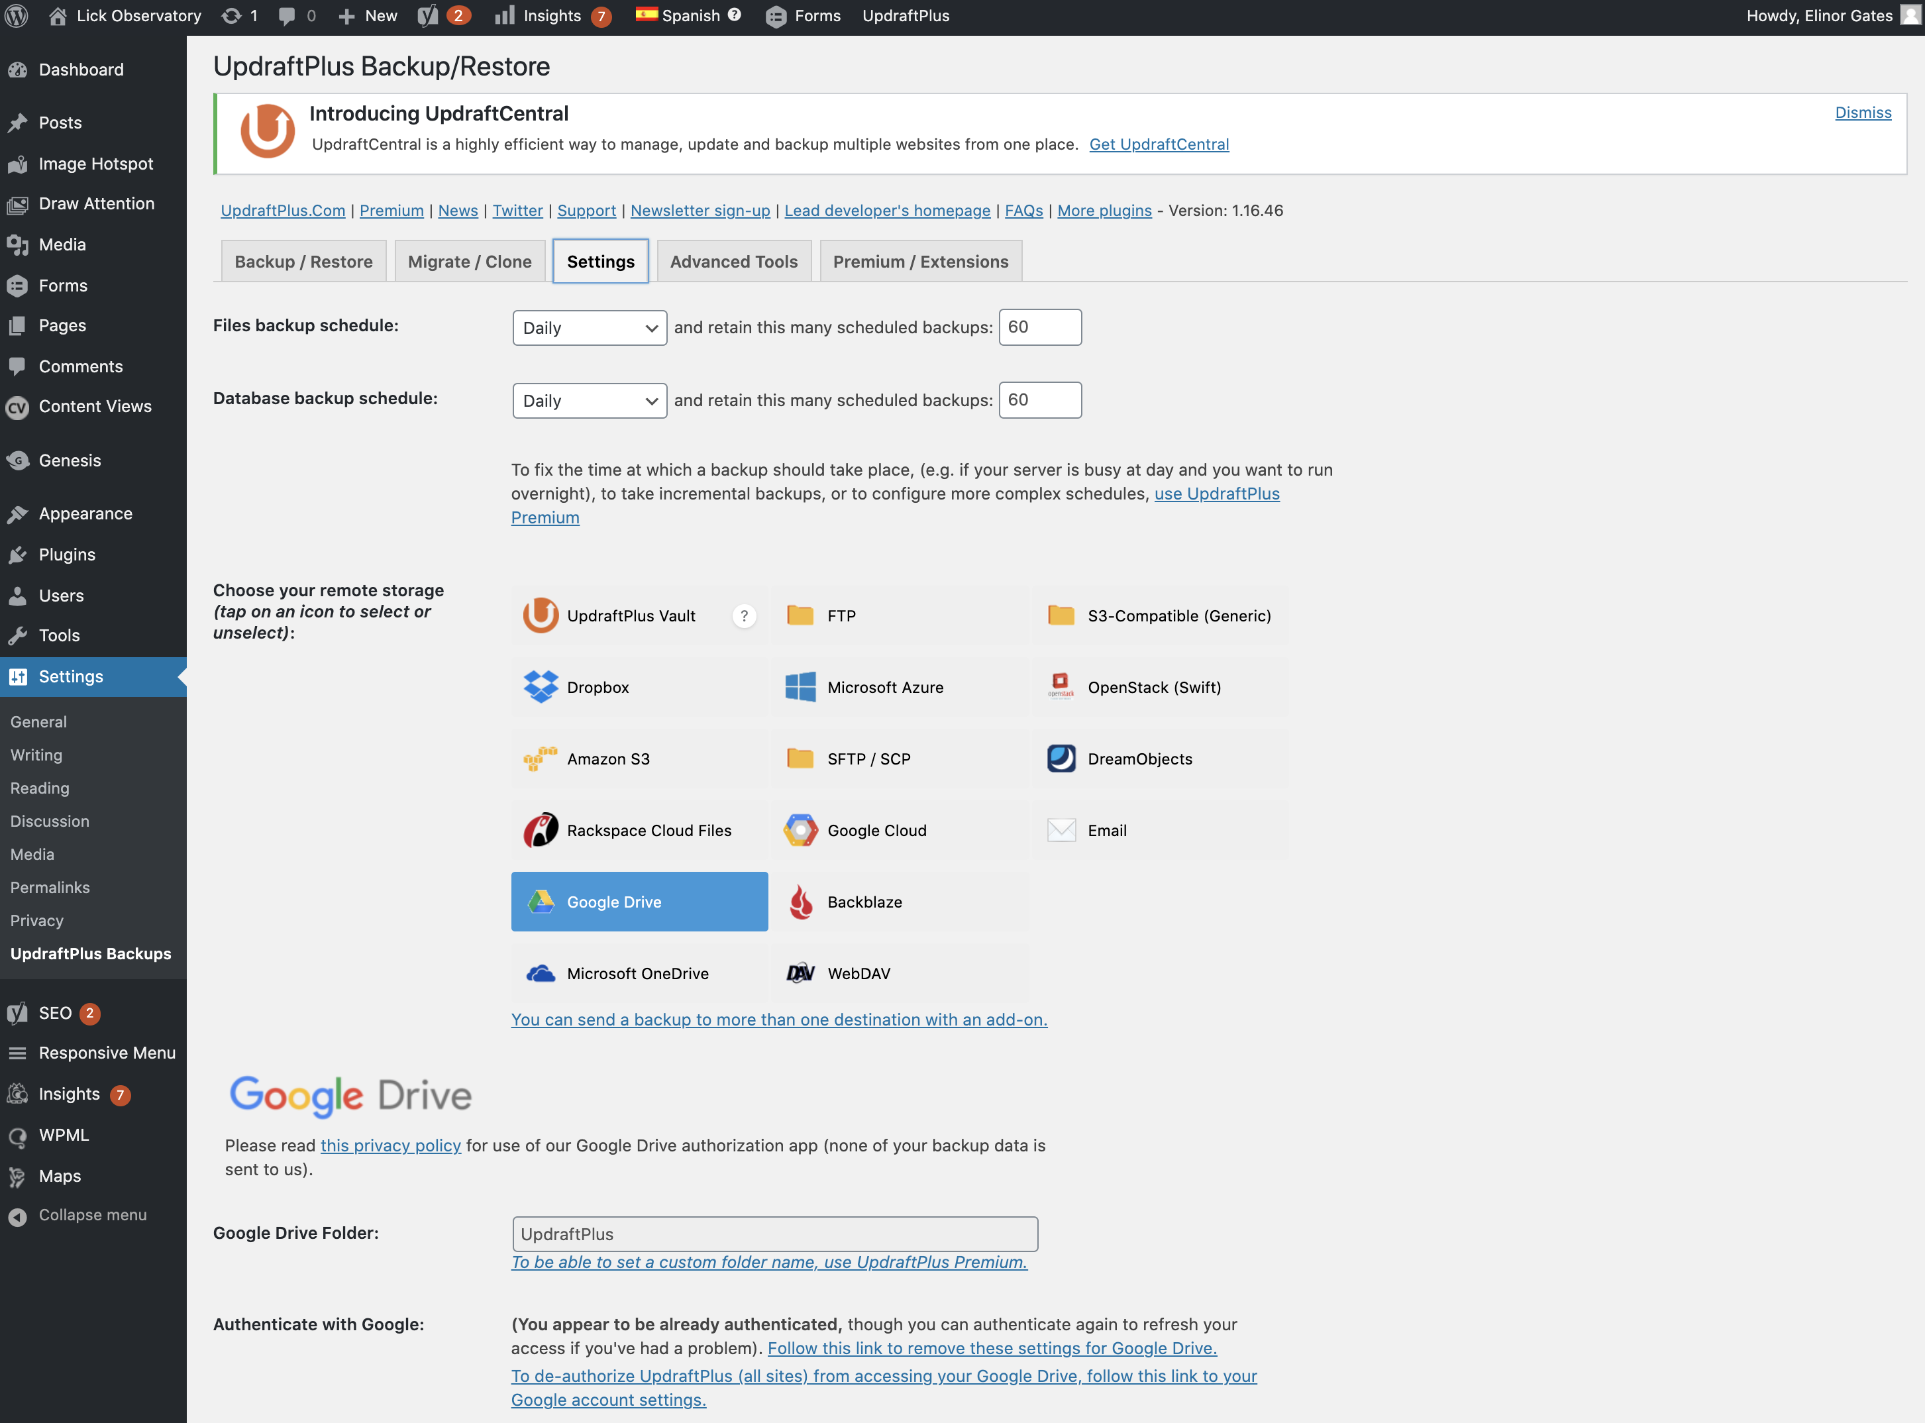Open UpdraftPlus in the admin bar
This screenshot has height=1423, width=1925.
[x=906, y=15]
